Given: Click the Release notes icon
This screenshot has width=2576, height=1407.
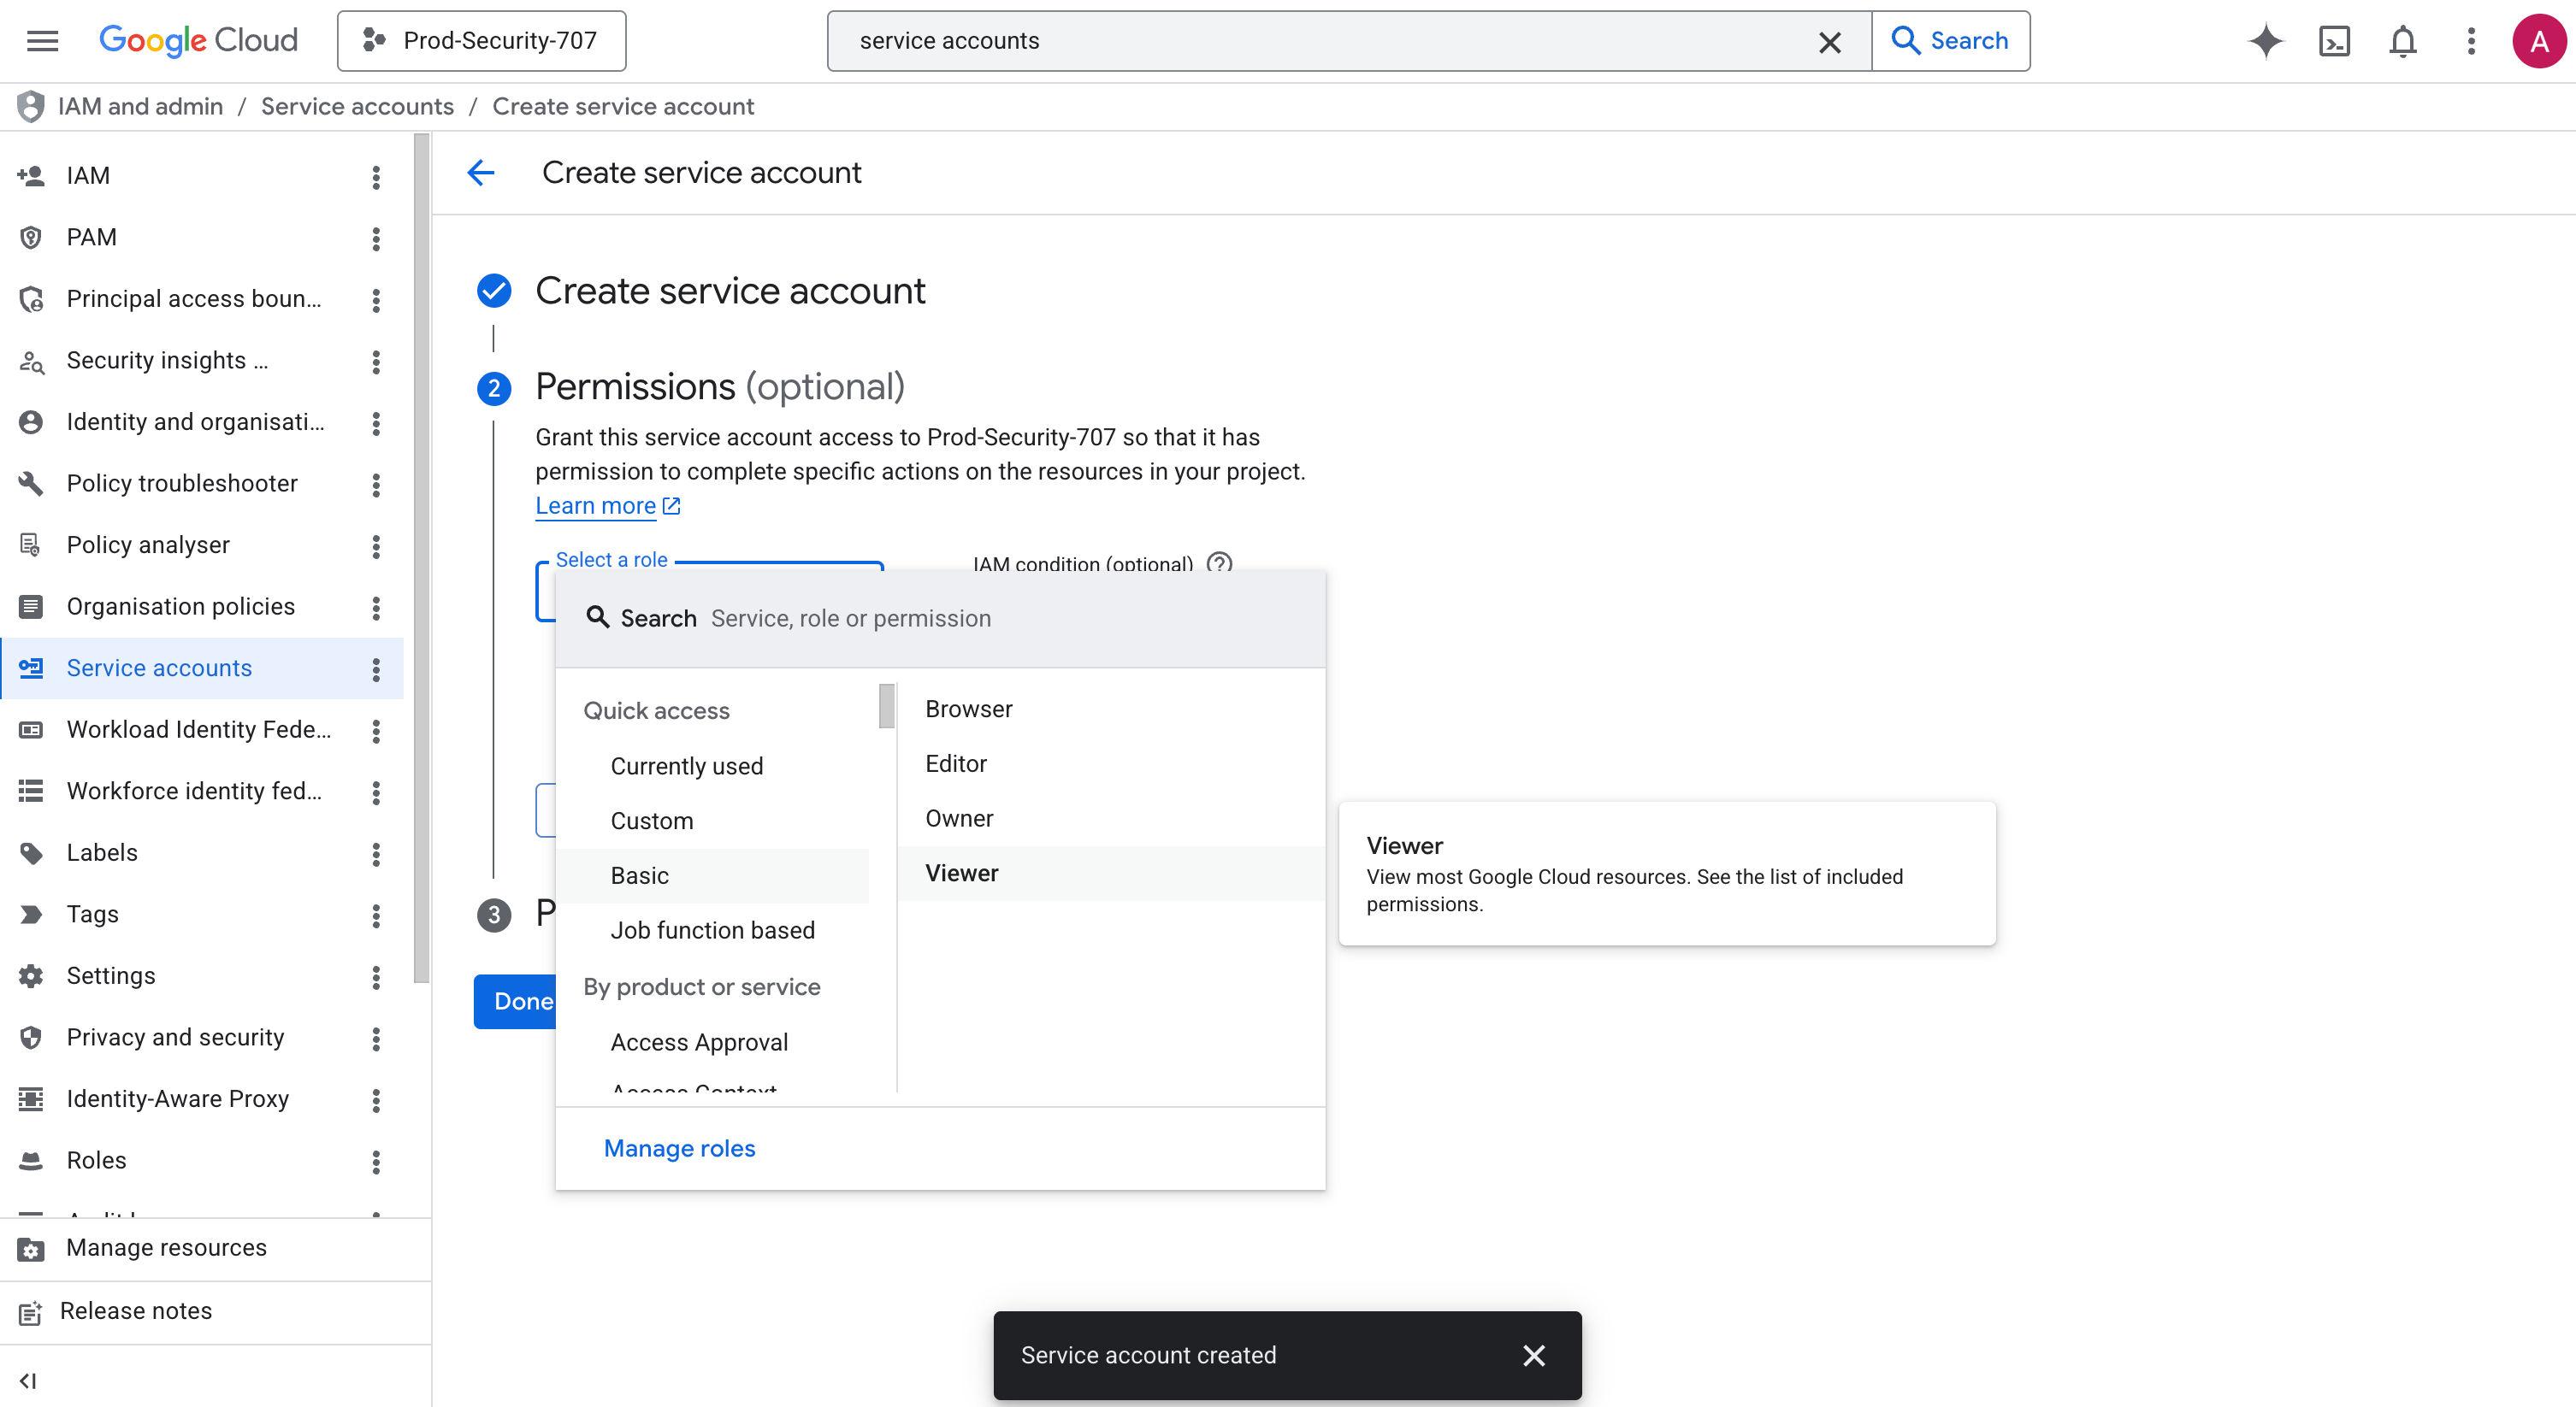Looking at the screenshot, I should (x=31, y=1312).
